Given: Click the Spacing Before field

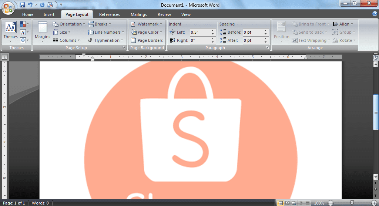Looking at the screenshot, I should point(253,32).
